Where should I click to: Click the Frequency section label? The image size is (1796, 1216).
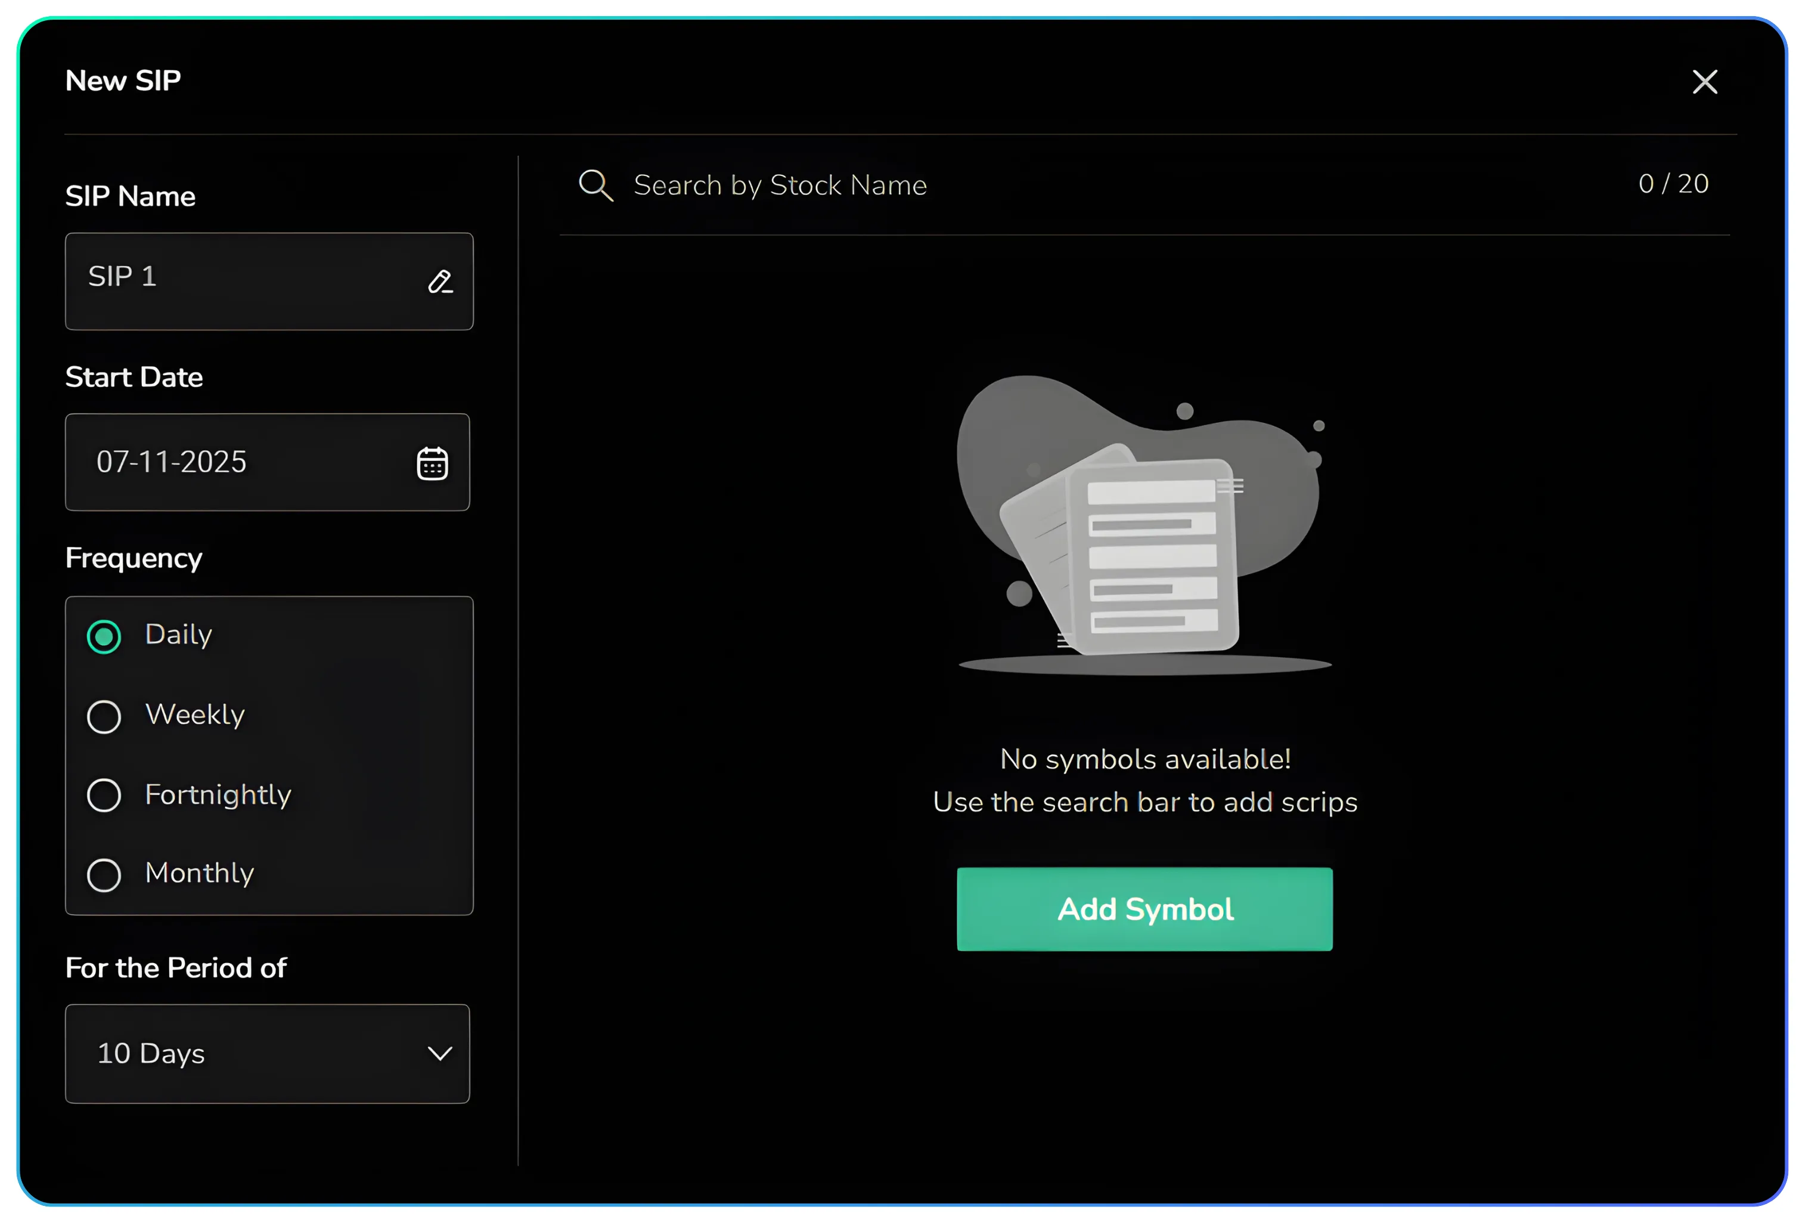pos(134,558)
